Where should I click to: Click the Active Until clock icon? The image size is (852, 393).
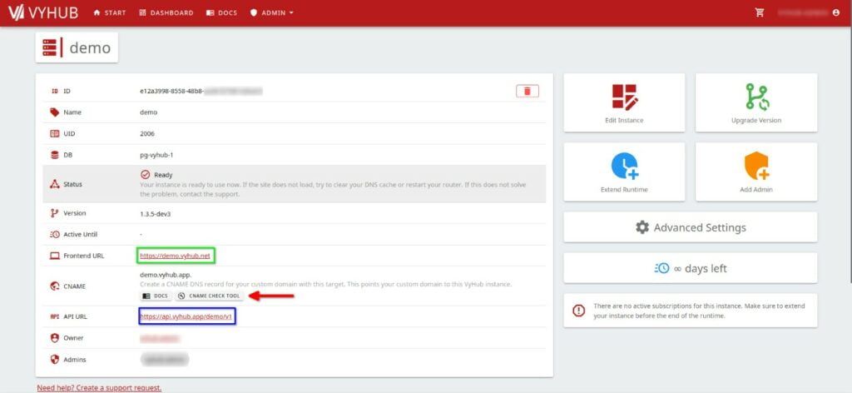coord(54,234)
